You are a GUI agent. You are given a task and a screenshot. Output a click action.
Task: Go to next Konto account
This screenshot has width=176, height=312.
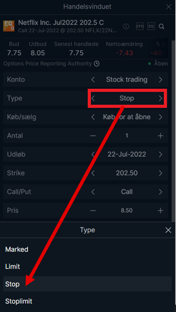point(160,80)
